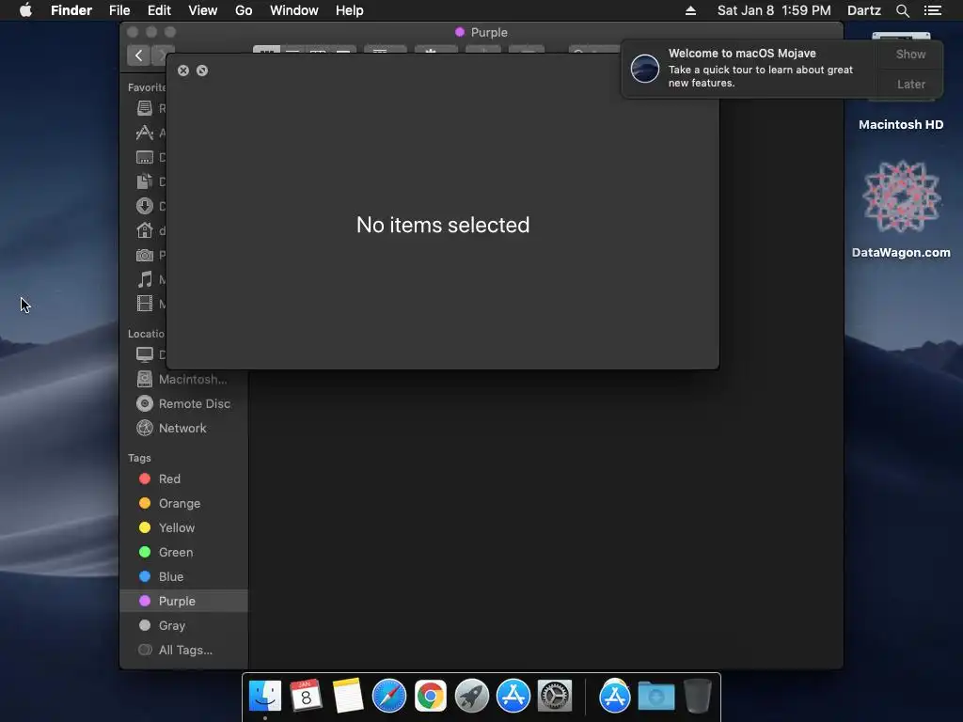Open Notes from the Dock
Image resolution: width=963 pixels, height=722 pixels.
(x=348, y=696)
